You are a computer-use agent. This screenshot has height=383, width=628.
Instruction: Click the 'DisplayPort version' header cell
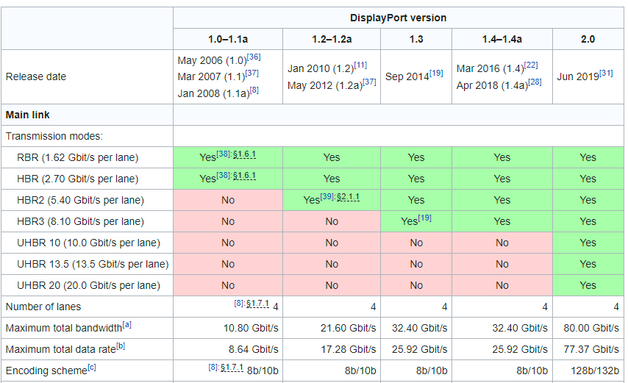tap(398, 18)
